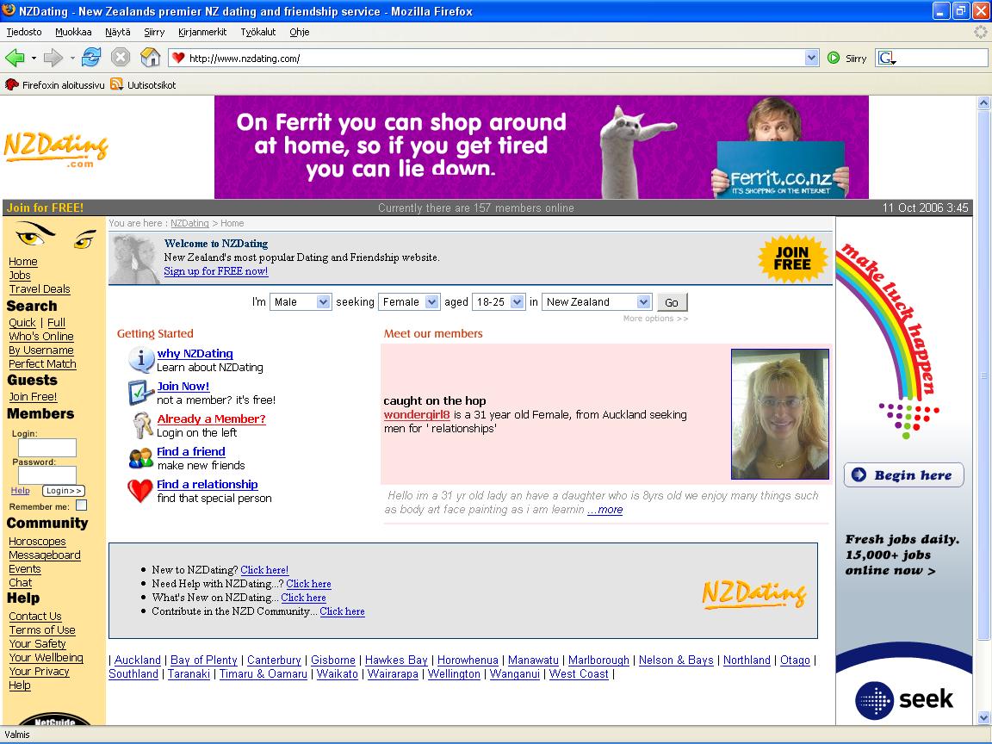
Task: Click the Firefoxin aloitussivu bookmark icon
Action: [x=11, y=84]
